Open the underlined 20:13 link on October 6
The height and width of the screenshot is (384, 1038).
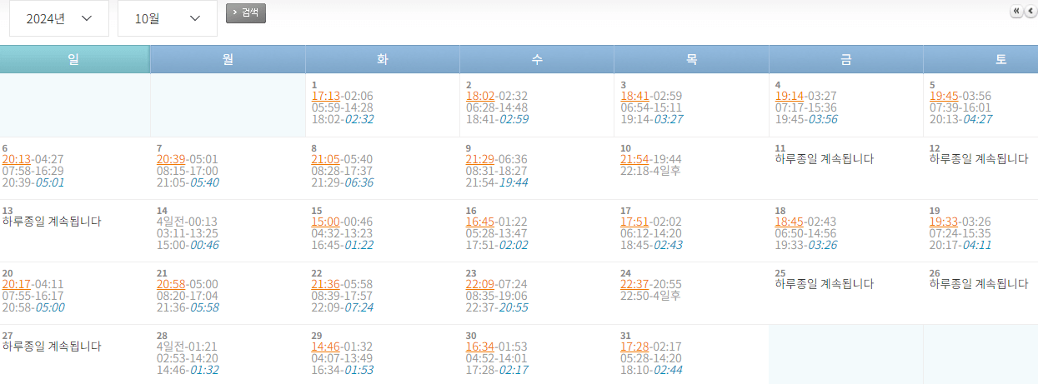pyautogui.click(x=17, y=160)
